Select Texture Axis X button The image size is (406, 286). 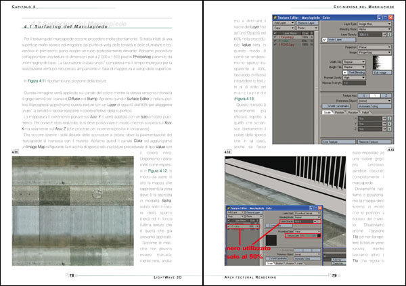point(363,96)
